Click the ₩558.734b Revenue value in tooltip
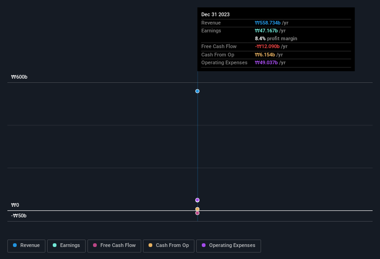The image size is (380, 259). click(268, 23)
